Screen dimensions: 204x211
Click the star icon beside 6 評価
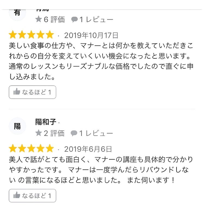click(39, 20)
